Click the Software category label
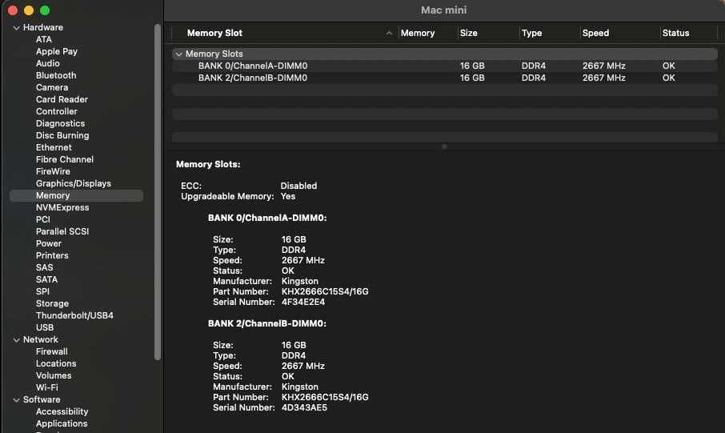This screenshot has height=433, width=725. (x=42, y=400)
